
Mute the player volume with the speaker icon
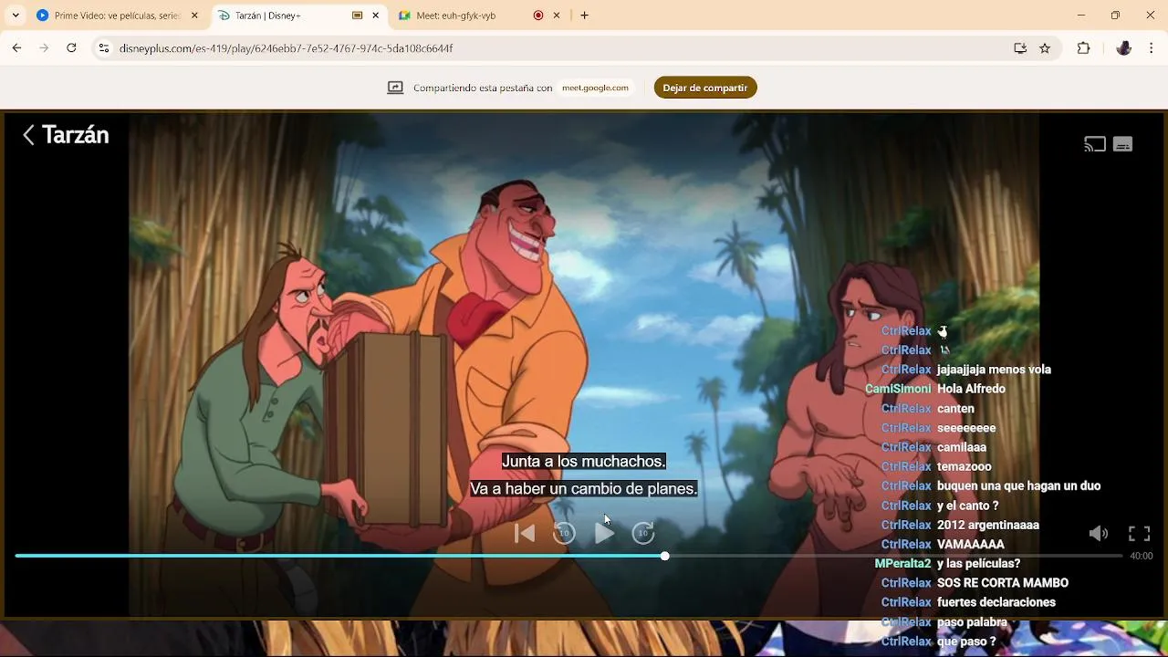[1099, 534]
